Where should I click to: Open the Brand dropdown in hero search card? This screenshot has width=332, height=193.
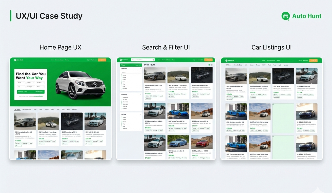pos(21,83)
